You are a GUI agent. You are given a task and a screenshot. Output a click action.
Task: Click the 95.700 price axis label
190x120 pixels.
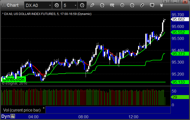[178, 15]
